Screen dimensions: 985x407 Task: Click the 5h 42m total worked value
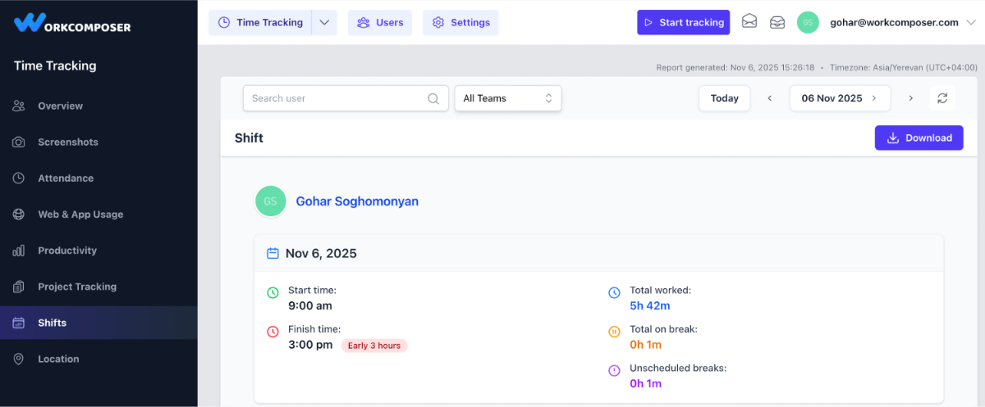point(650,306)
